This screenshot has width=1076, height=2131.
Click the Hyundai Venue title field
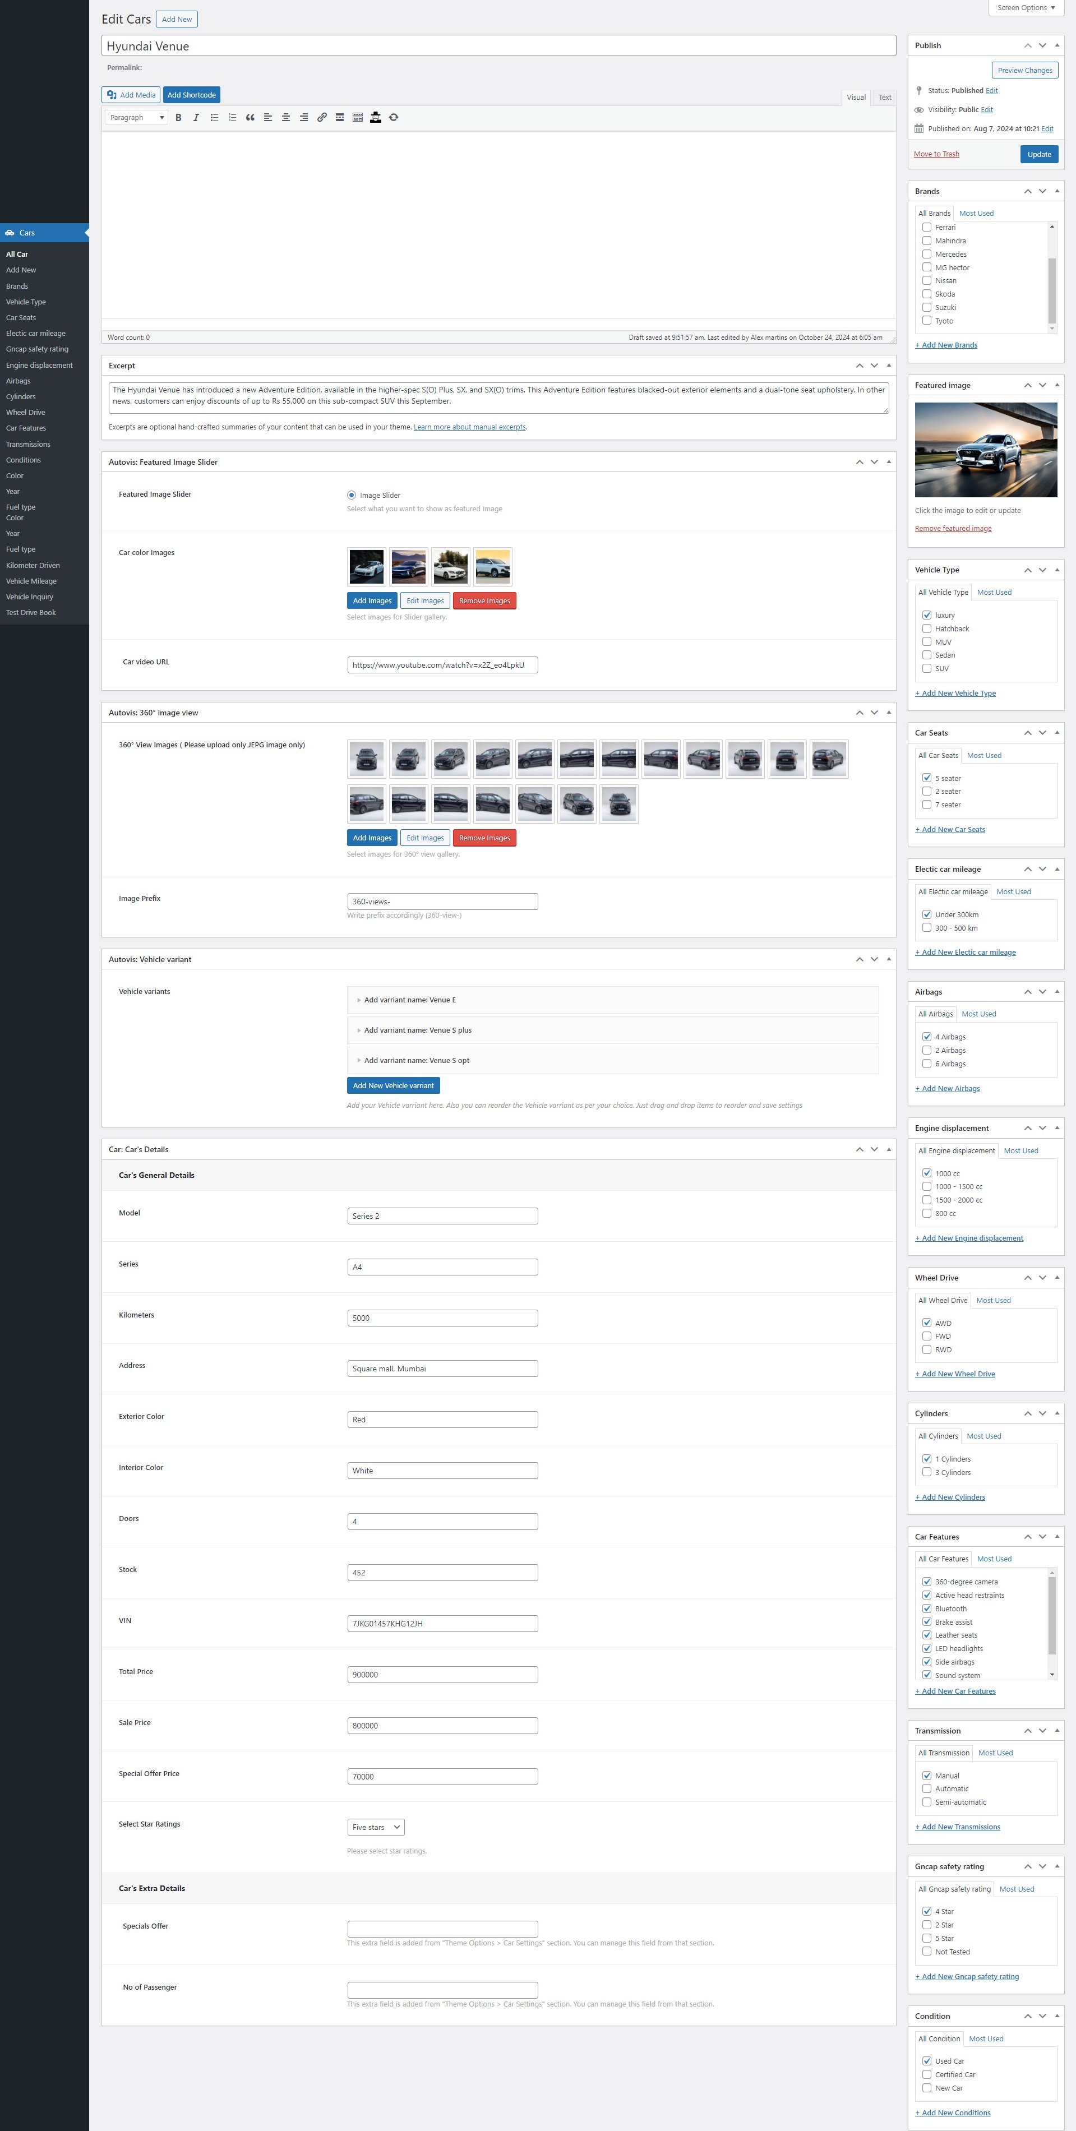click(498, 47)
